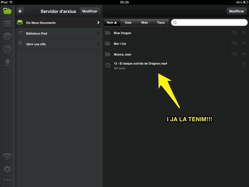Open Wi-Fi transfer icon in sidebar
The height and width of the screenshot is (187, 249).
point(7,156)
